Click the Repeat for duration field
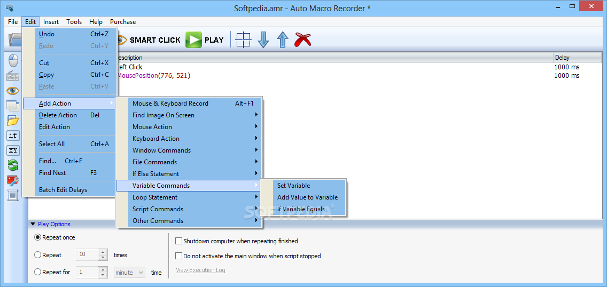Viewport: 607px width, 287px height. pos(88,272)
